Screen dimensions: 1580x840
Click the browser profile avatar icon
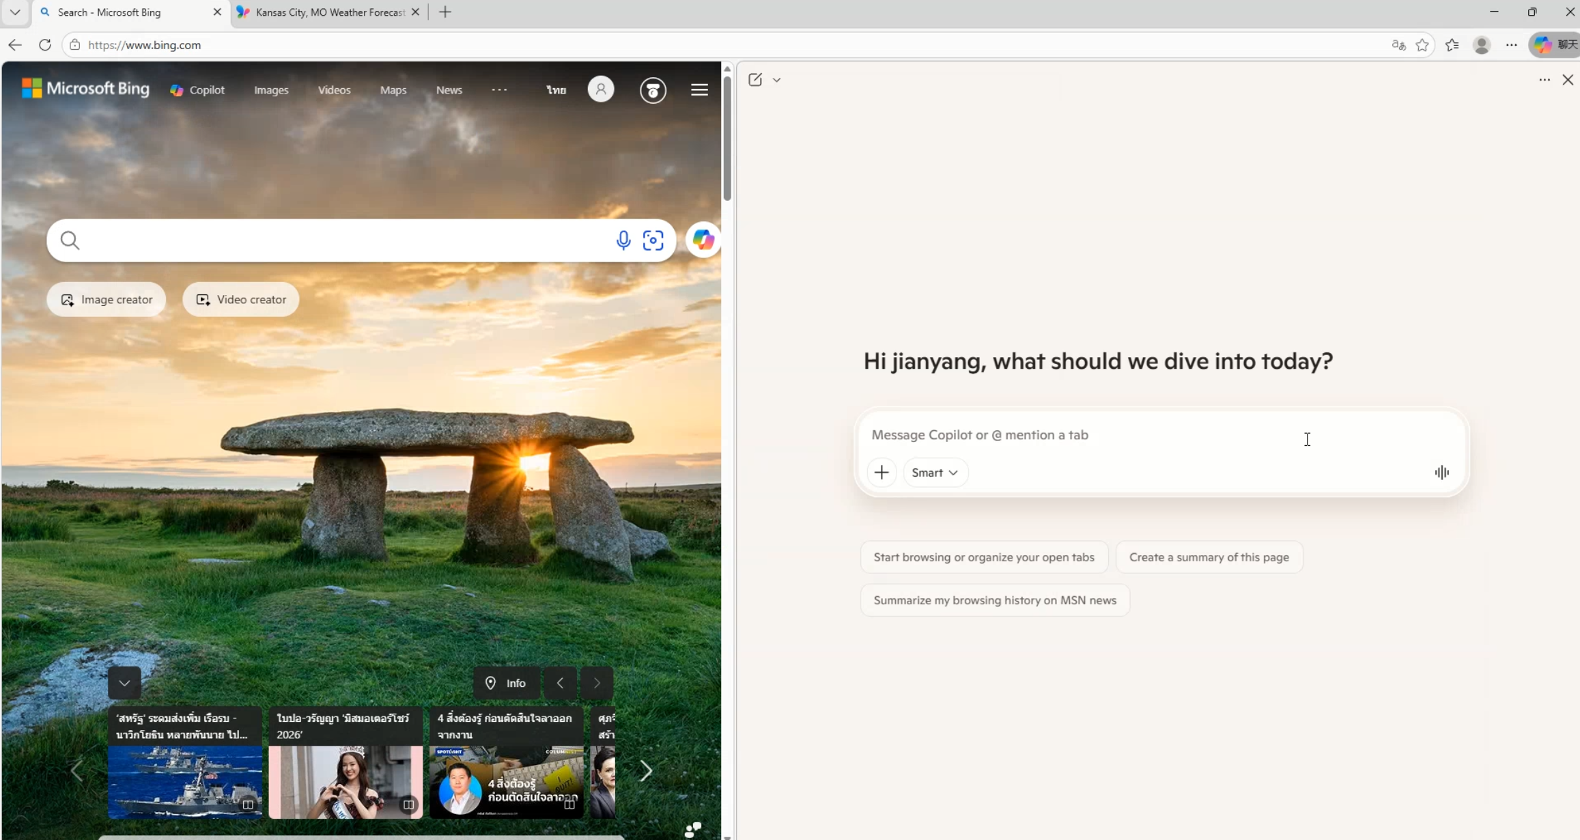coord(1482,45)
